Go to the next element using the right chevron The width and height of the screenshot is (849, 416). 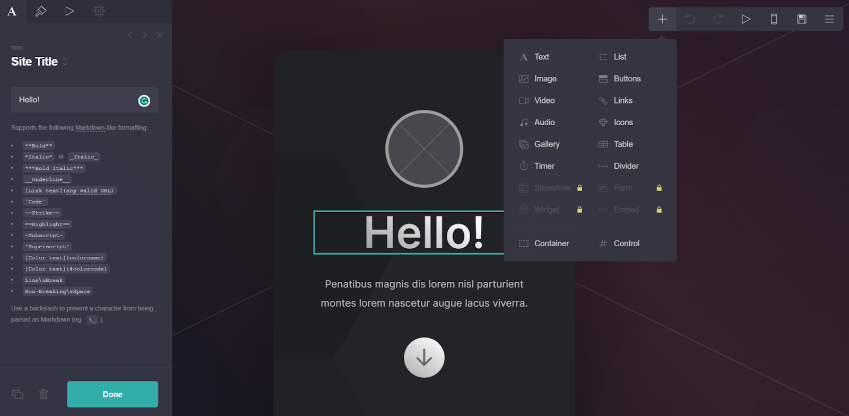[144, 35]
